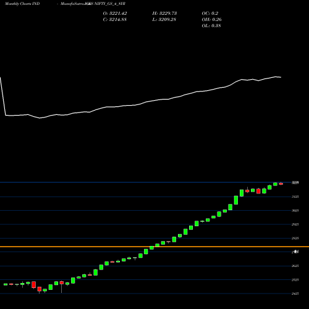
Task: Click the last red candlestick on chart
Action: 281,184
